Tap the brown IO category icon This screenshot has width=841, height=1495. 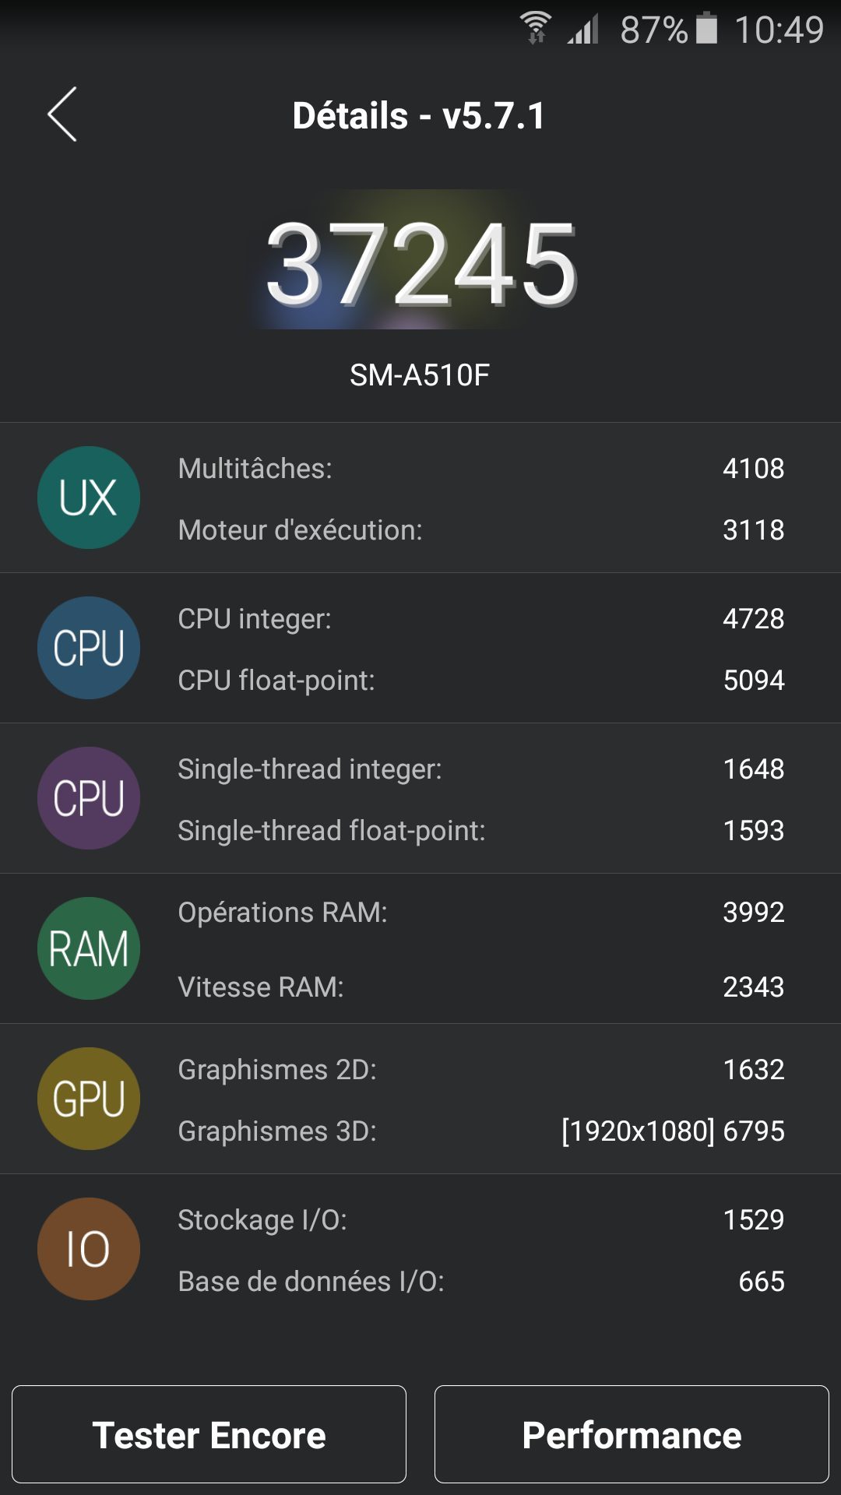coord(89,1249)
